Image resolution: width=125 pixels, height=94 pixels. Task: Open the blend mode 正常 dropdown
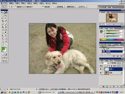point(104,63)
